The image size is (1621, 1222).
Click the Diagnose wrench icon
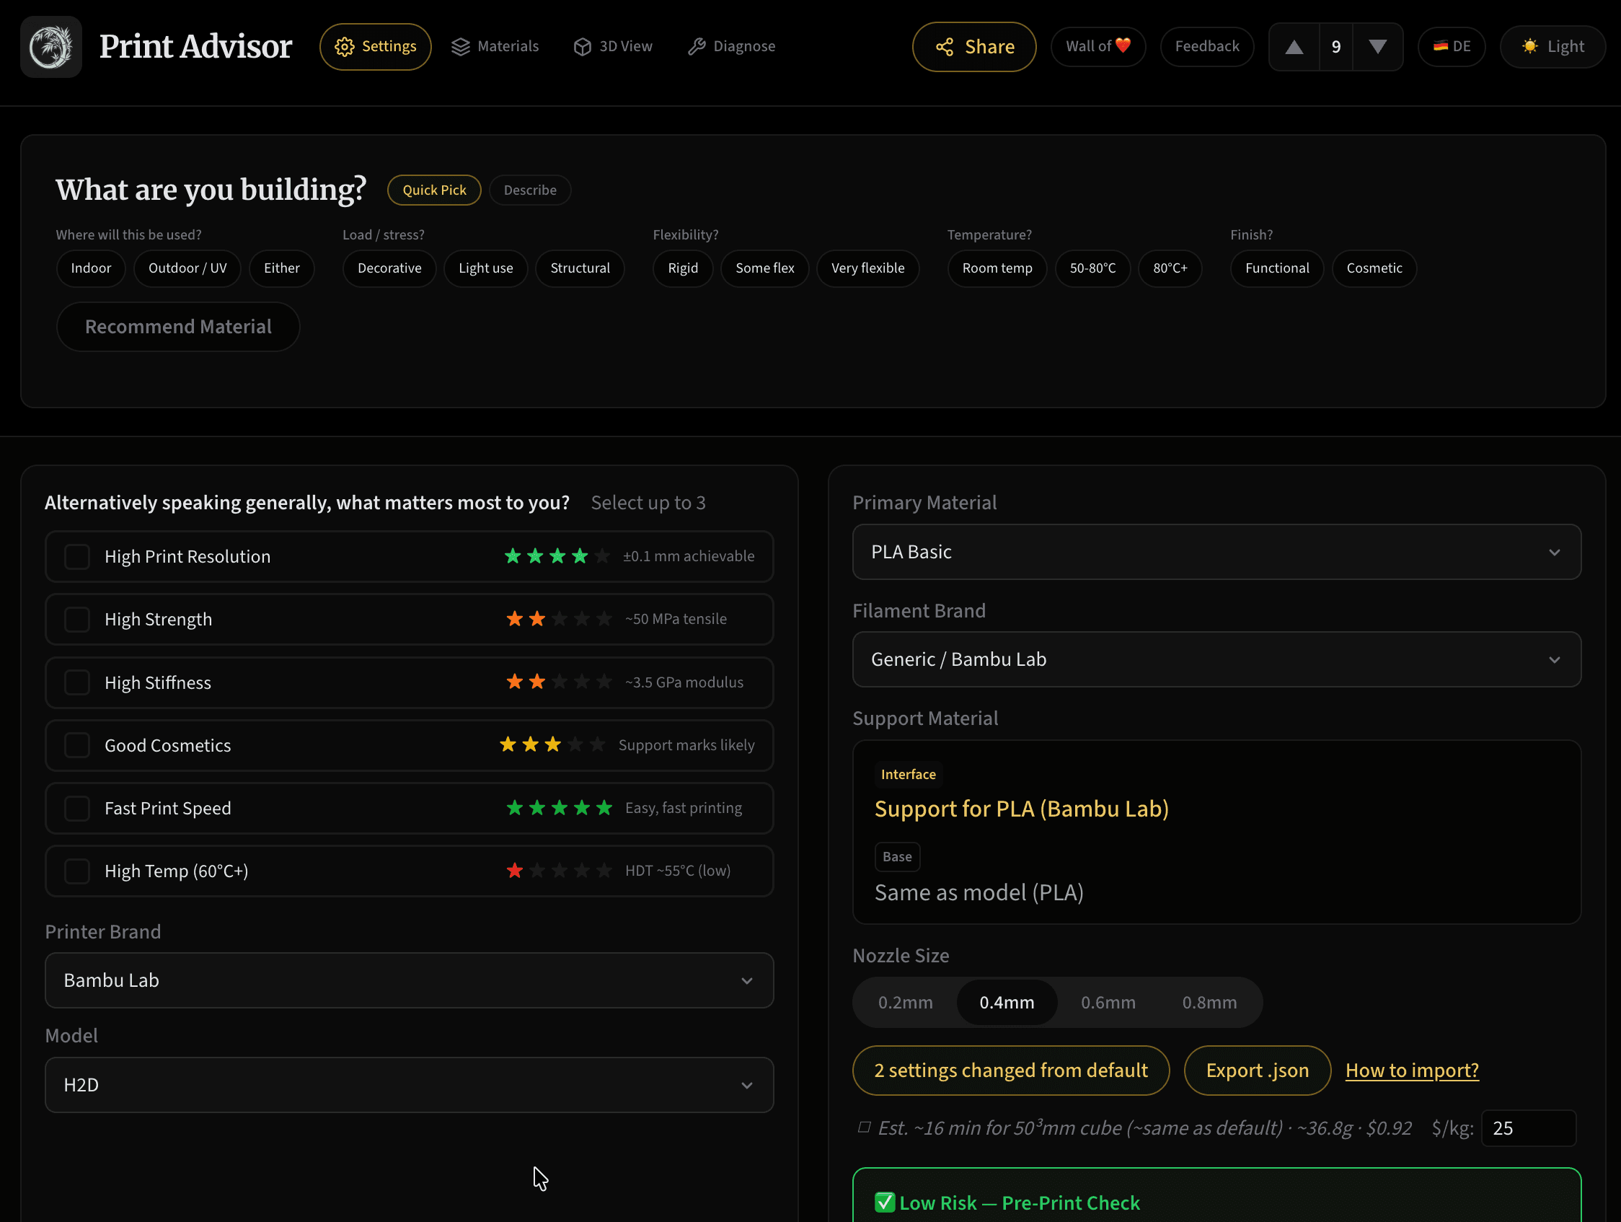(696, 47)
